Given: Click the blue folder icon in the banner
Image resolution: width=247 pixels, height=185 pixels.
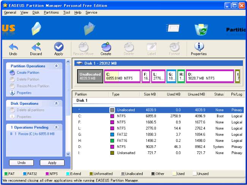Looking at the screenshot, I should pyautogui.click(x=89, y=29).
